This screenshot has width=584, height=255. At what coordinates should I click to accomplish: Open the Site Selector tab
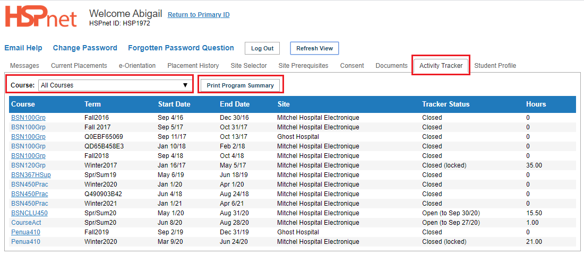249,66
